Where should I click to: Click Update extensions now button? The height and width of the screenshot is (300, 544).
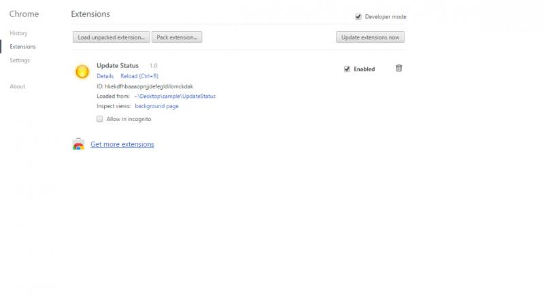click(370, 37)
